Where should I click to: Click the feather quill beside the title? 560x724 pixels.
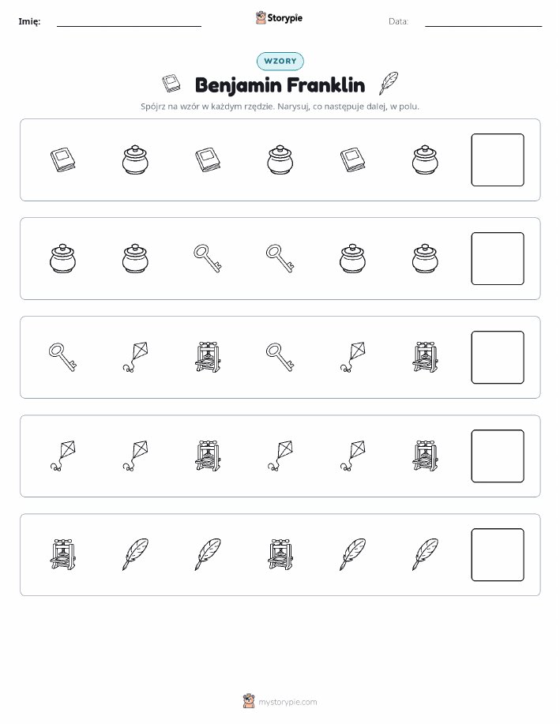coord(389,83)
